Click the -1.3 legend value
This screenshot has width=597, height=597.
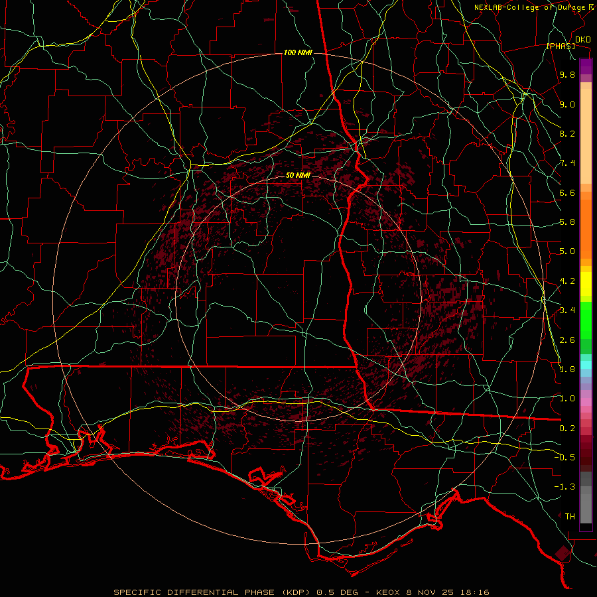click(x=564, y=487)
